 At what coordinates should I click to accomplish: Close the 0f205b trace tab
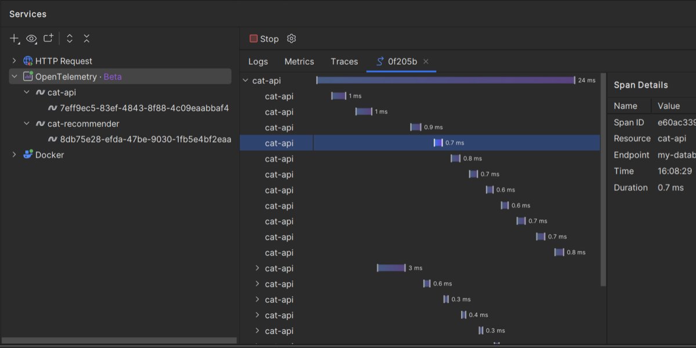(x=426, y=61)
